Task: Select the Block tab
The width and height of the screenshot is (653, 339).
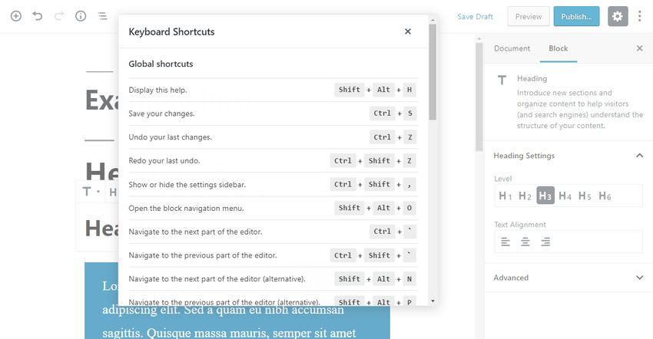Action: 558,48
